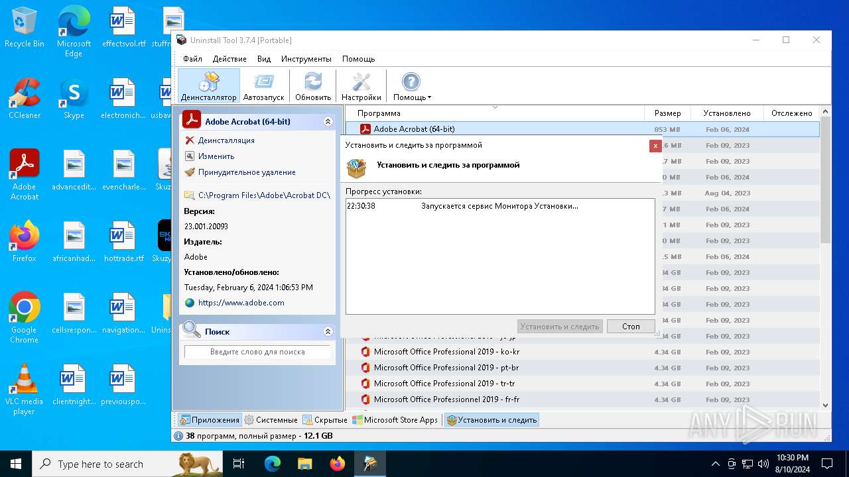Viewport: 849px width, 477px height.
Task: Sort by the Отслежено column header
Action: click(x=792, y=113)
